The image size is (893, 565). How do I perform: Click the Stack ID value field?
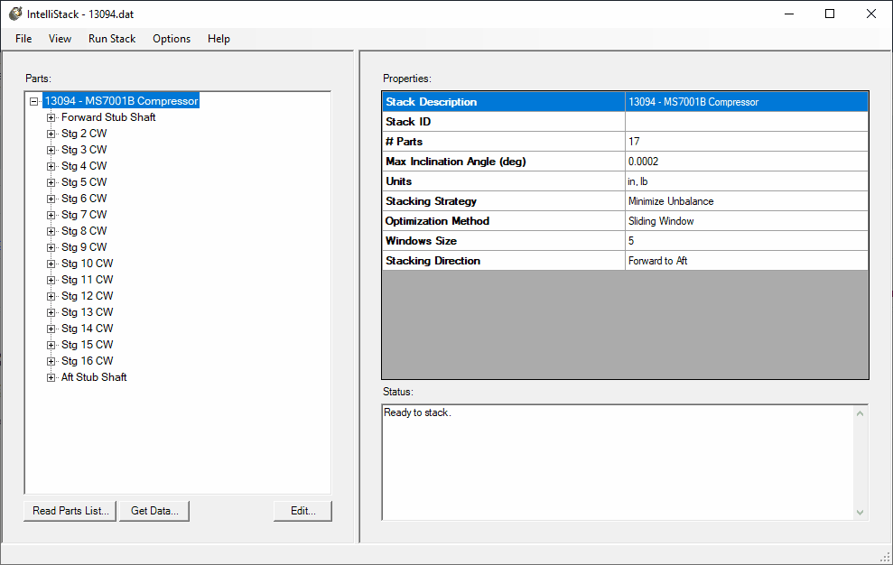746,122
